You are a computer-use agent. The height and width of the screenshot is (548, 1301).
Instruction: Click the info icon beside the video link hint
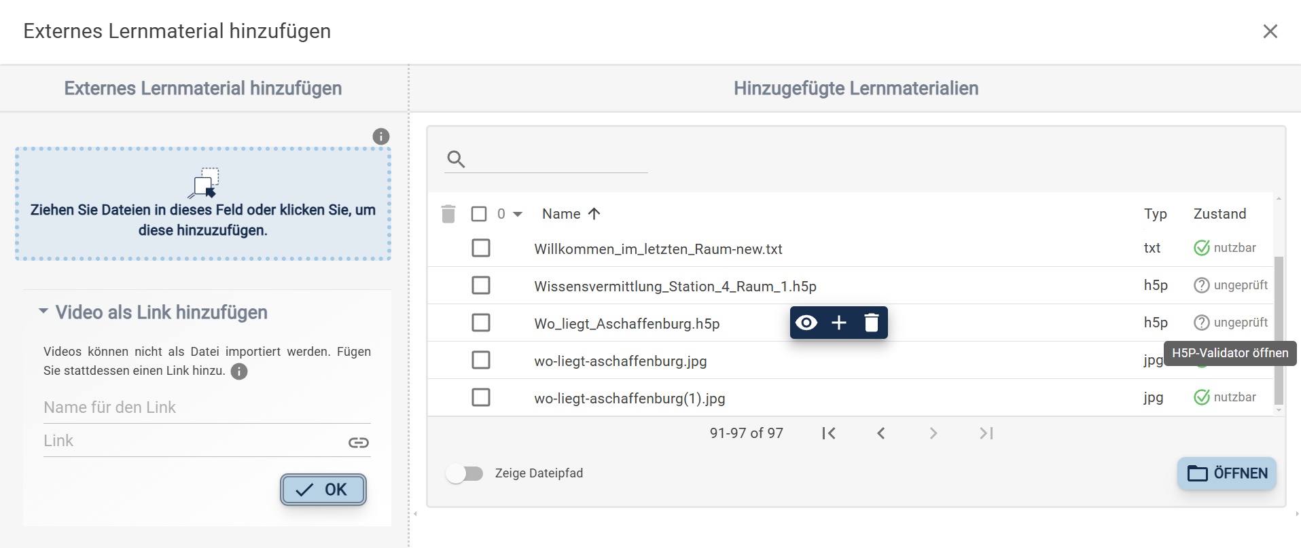(239, 371)
